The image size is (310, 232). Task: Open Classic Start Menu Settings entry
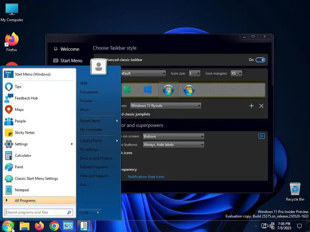click(x=39, y=178)
